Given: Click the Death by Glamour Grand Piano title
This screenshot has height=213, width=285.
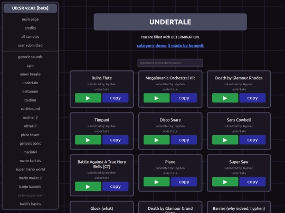Looking at the screenshot, I should point(170,210).
